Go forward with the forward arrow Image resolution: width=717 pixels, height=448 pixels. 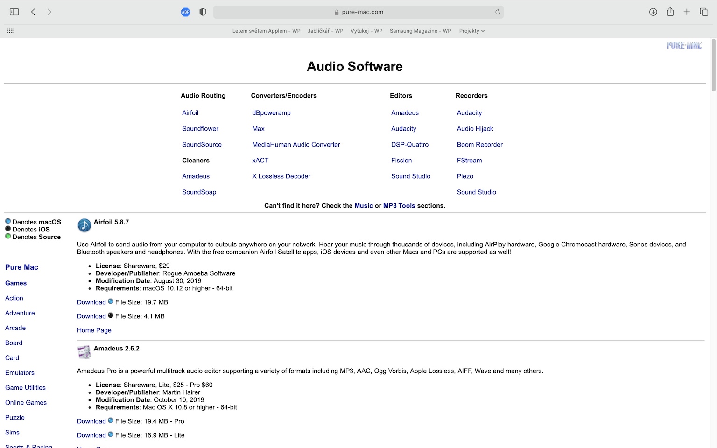click(49, 12)
